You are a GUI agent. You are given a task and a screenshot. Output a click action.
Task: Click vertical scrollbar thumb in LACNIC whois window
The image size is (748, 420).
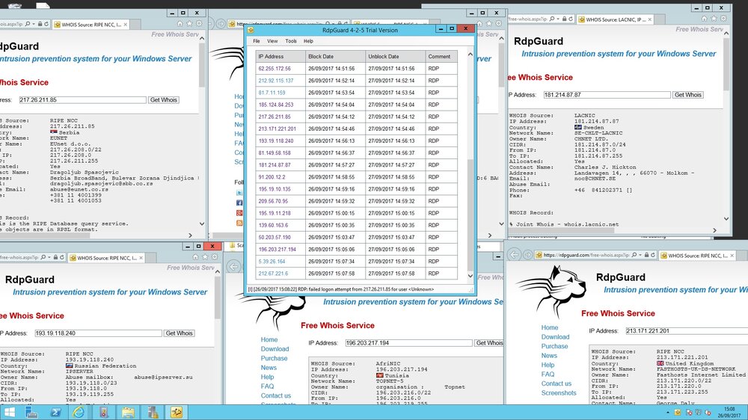(726, 64)
